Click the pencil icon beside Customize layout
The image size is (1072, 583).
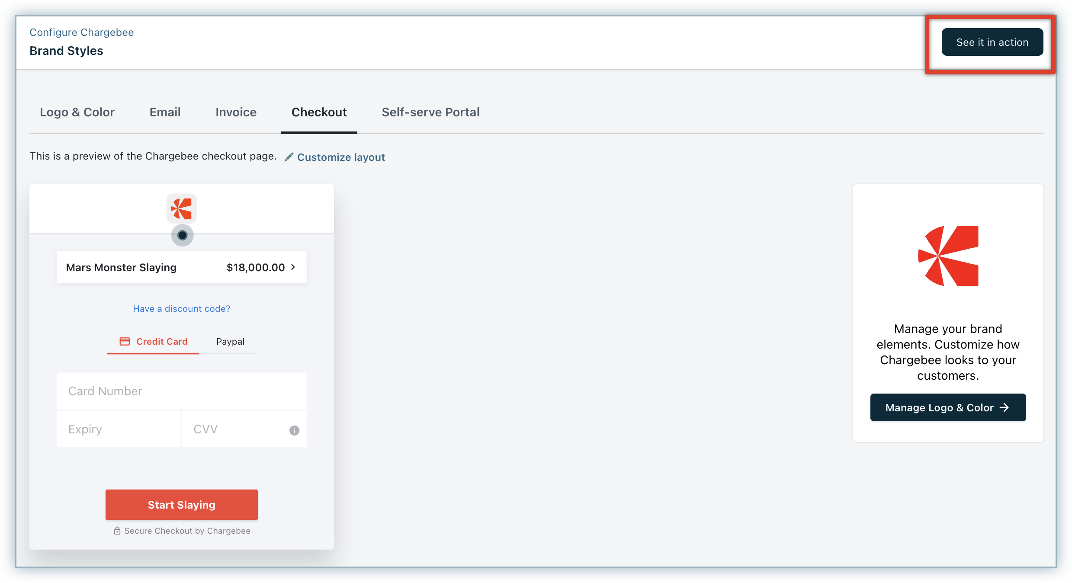pyautogui.click(x=289, y=157)
